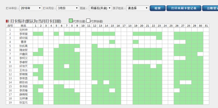This screenshot has height=108, width=218.
Task: Click the 出勤登记 button at far right
Action: [x=210, y=8]
